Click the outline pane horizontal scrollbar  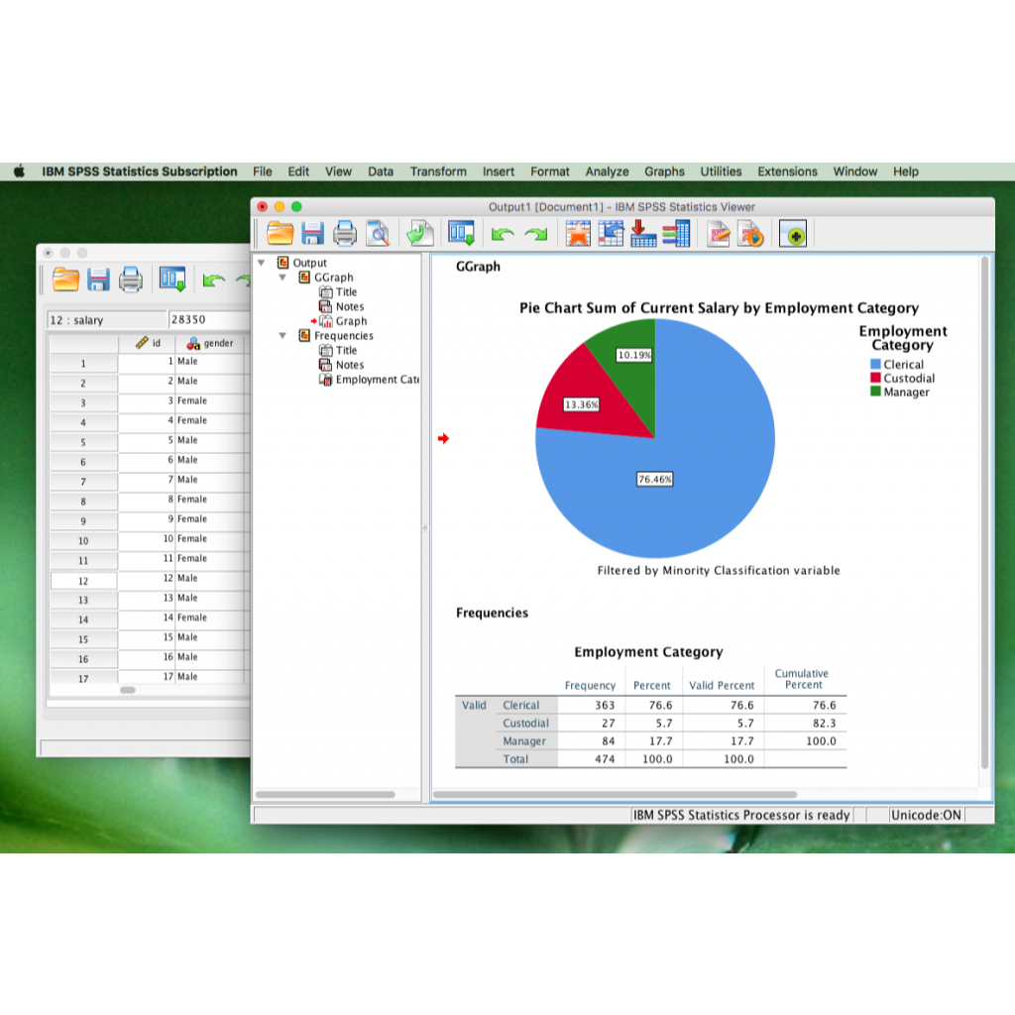(x=325, y=794)
